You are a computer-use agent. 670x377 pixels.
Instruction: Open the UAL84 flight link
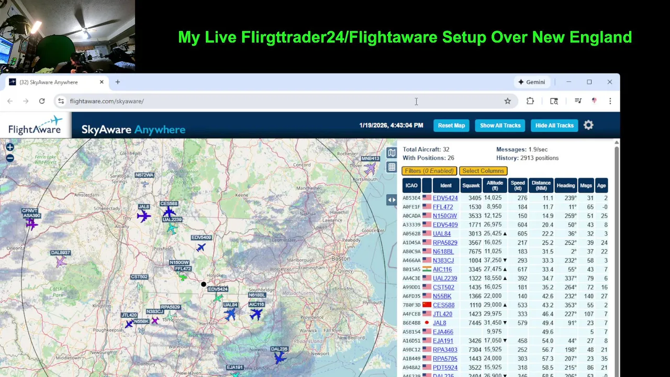coord(441,234)
